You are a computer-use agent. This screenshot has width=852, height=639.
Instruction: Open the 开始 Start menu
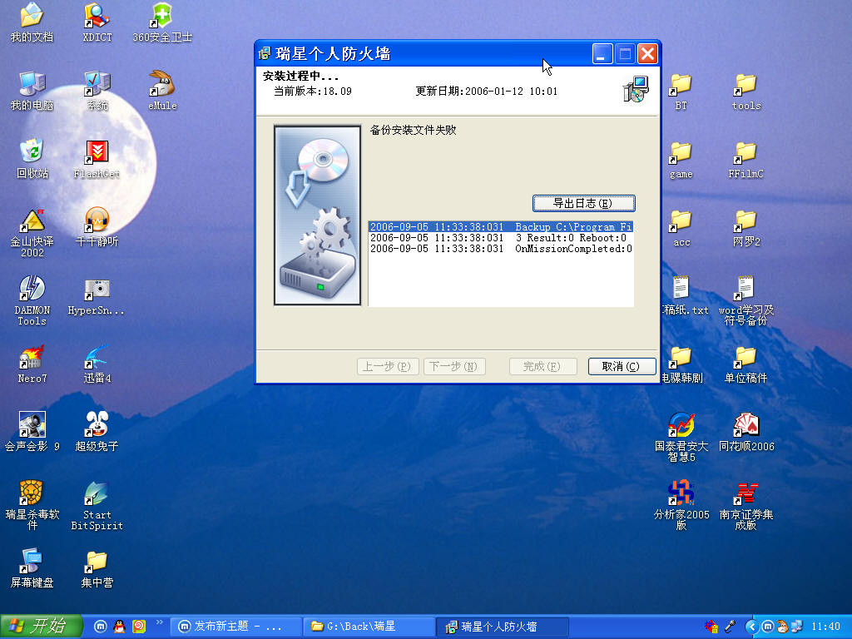tap(42, 627)
